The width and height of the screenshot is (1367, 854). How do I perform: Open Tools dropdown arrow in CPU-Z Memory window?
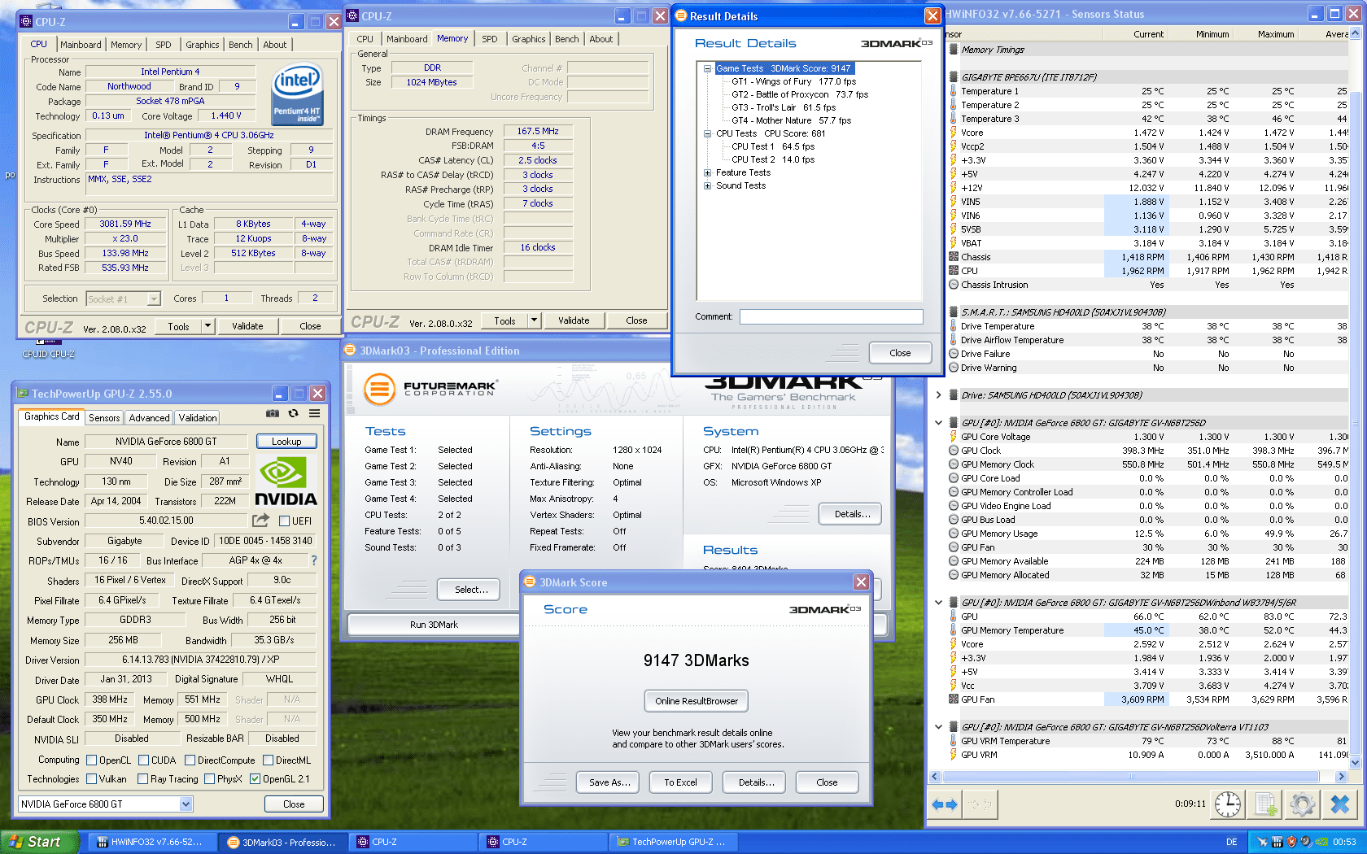click(x=534, y=320)
